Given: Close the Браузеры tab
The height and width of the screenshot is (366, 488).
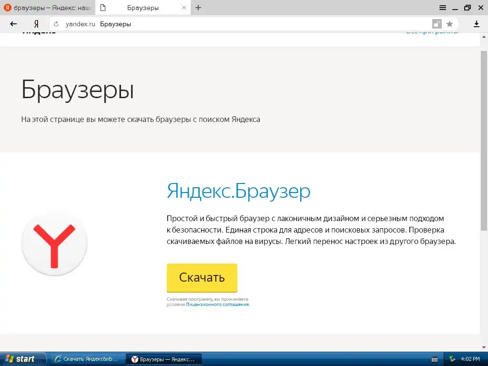Looking at the screenshot, I should [184, 8].
